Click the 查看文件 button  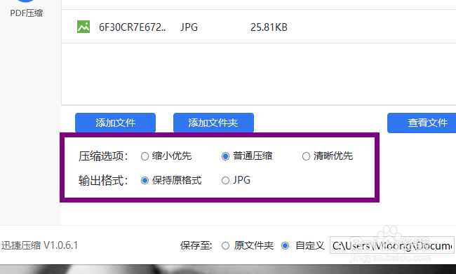[x=422, y=123]
